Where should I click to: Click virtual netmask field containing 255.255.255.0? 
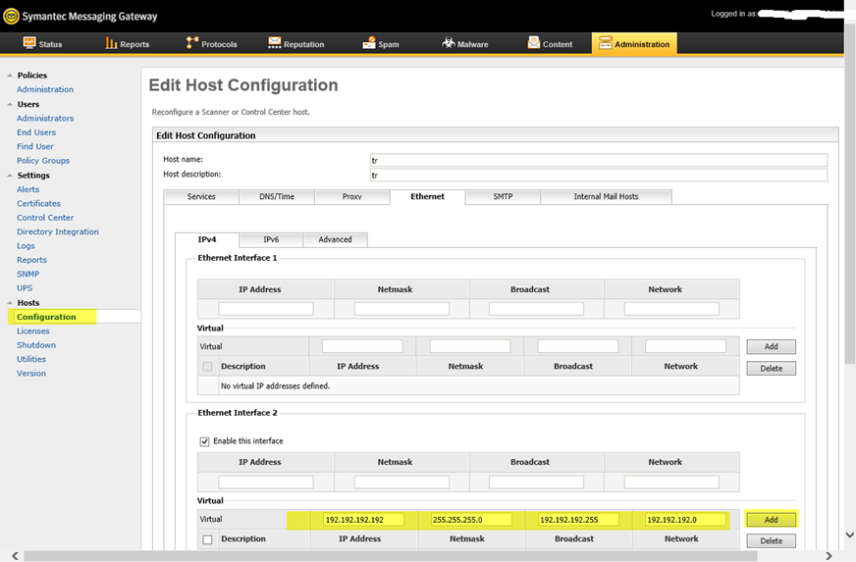pos(471,520)
